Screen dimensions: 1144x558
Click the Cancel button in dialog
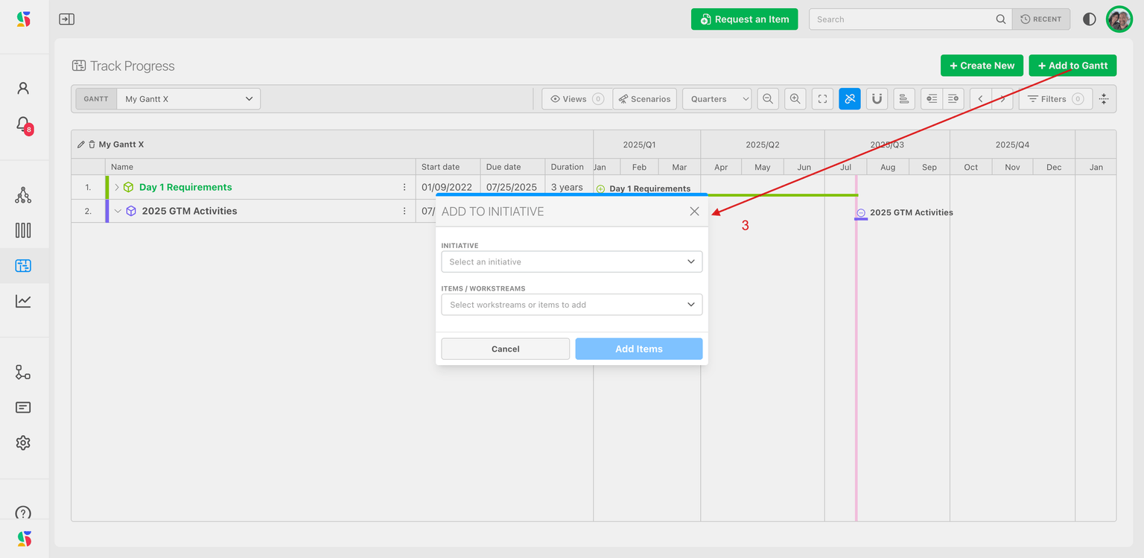tap(505, 349)
